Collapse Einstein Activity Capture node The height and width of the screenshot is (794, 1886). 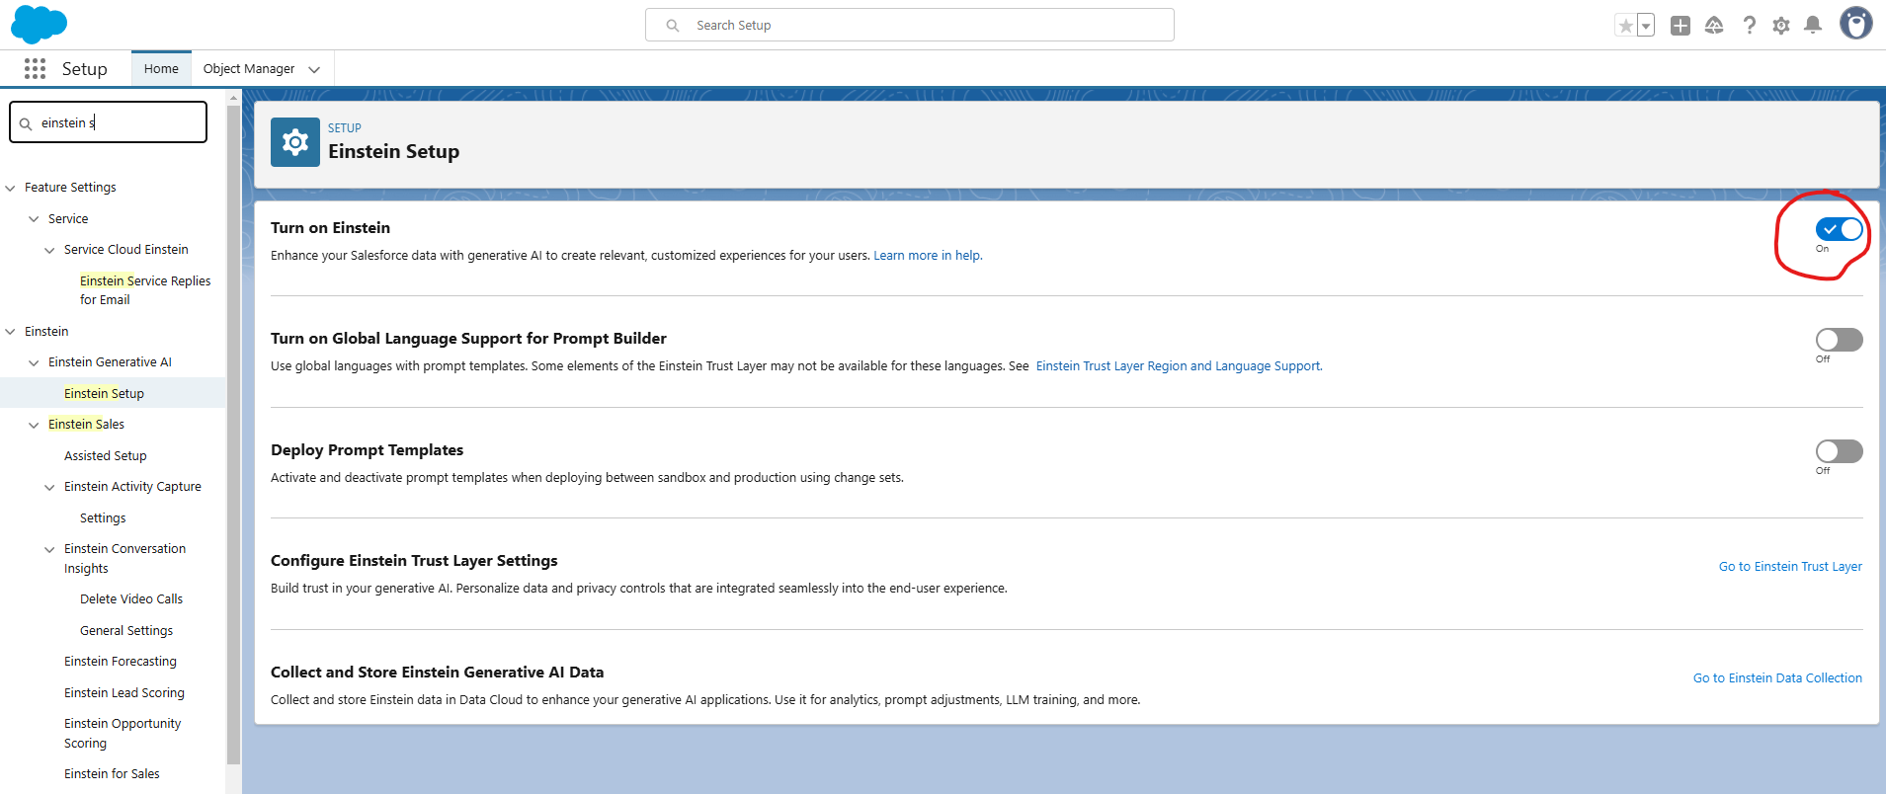click(x=49, y=487)
